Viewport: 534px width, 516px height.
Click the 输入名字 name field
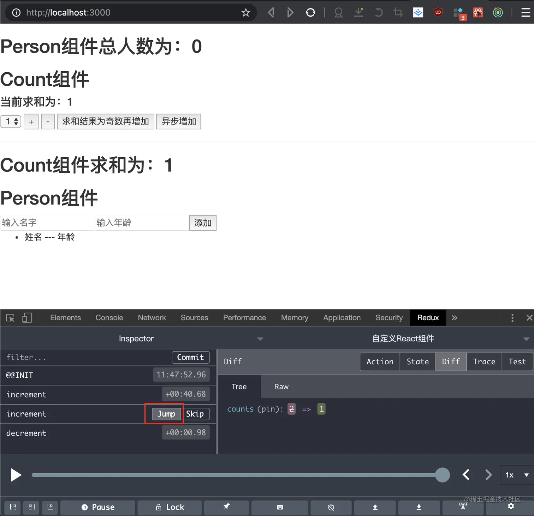[47, 223]
